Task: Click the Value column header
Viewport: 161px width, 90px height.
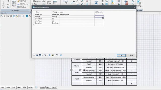Action: coord(77,12)
